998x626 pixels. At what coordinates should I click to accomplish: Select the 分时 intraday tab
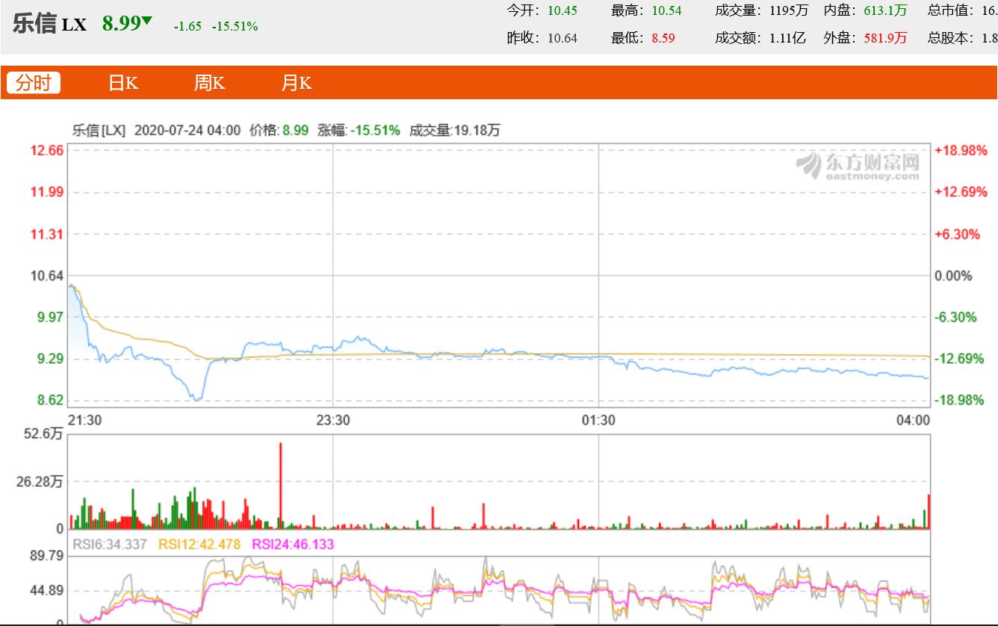coord(34,83)
